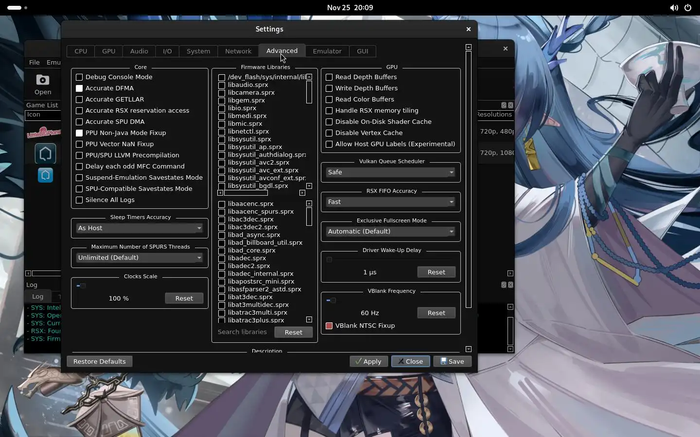
Task: Enable Disable Vertex Cache option
Action: pos(364,133)
